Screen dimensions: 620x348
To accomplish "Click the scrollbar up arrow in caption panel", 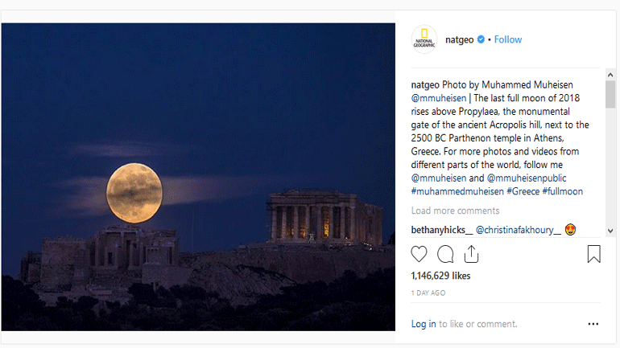I will (610, 75).
